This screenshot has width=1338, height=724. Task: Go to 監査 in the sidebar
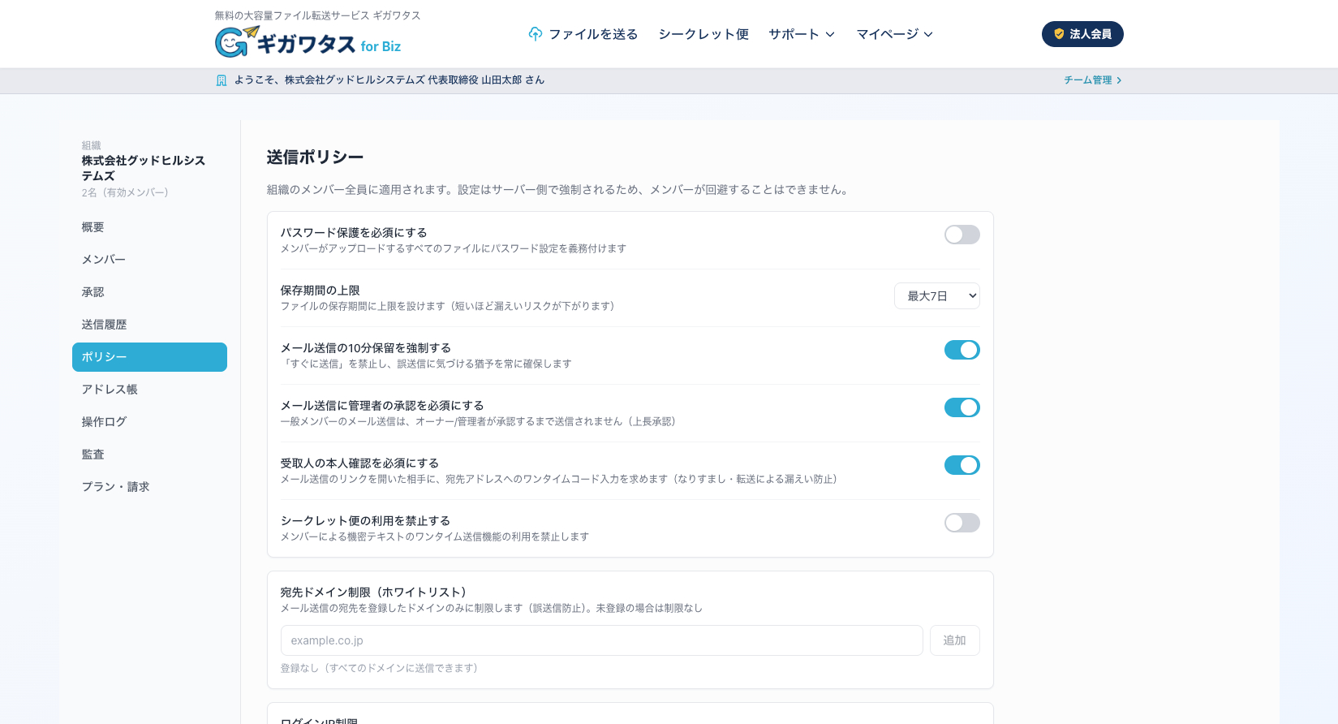point(149,455)
